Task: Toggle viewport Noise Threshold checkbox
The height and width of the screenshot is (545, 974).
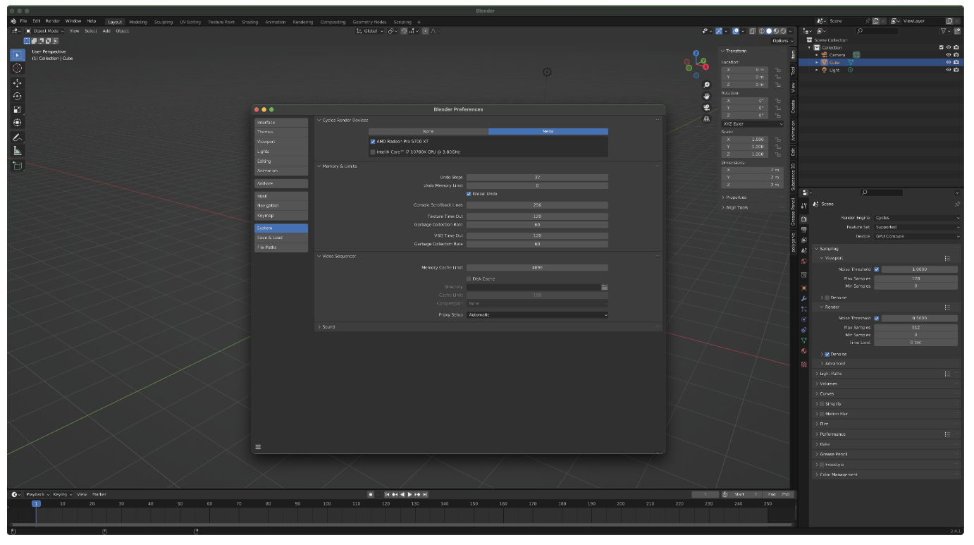Action: click(877, 269)
